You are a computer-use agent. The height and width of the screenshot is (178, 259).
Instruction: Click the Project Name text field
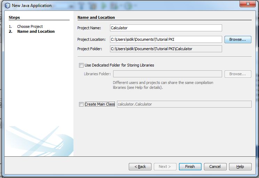coord(166,28)
